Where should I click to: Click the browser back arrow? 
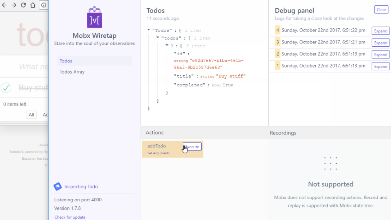4,5
